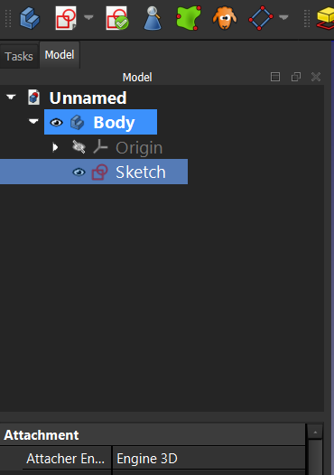Open dropdown arrow next to Create Sketch
The height and width of the screenshot is (475, 334).
pyautogui.click(x=88, y=17)
